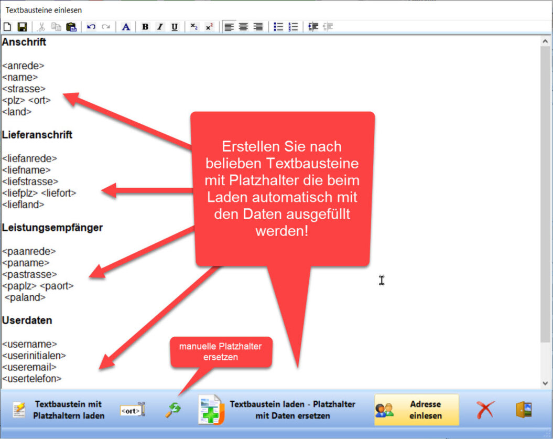The width and height of the screenshot is (553, 439).
Task: Align text to the right
Action: pyautogui.click(x=258, y=27)
